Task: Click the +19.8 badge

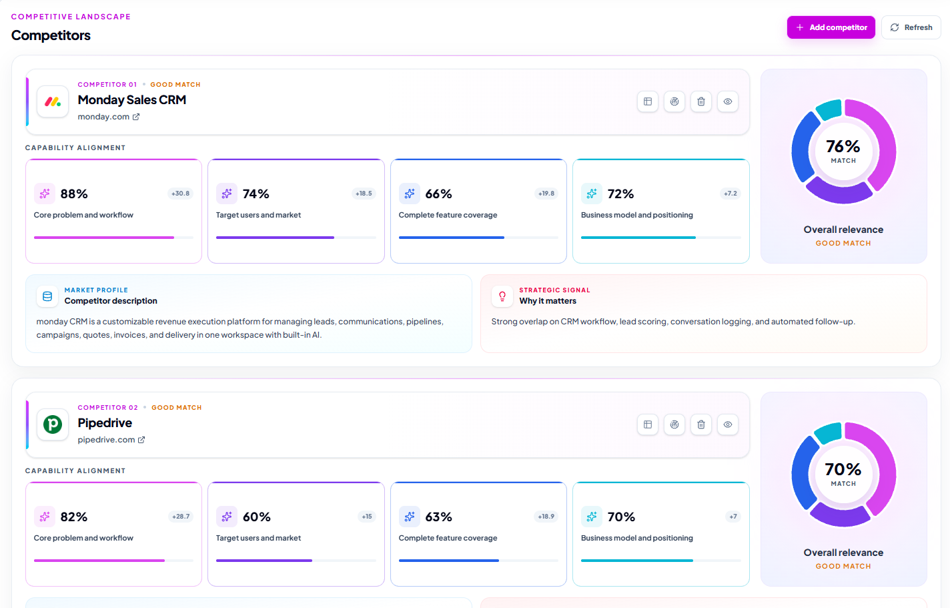Action: 546,194
